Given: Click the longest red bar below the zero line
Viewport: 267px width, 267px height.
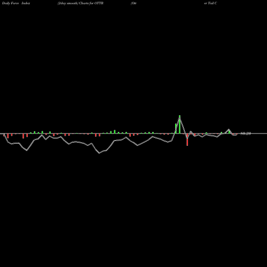Looking at the screenshot, I should click(x=187, y=139).
